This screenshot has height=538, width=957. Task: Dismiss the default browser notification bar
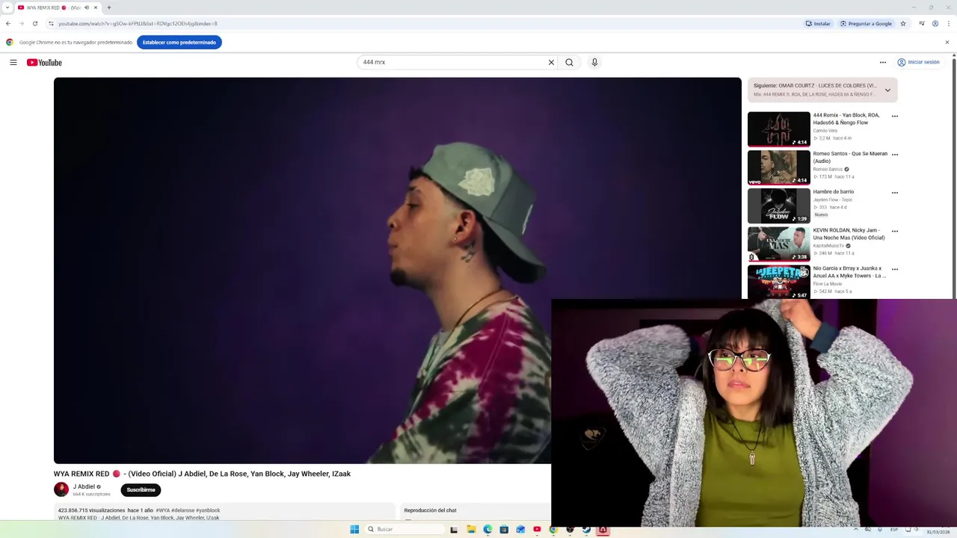pyautogui.click(x=947, y=43)
